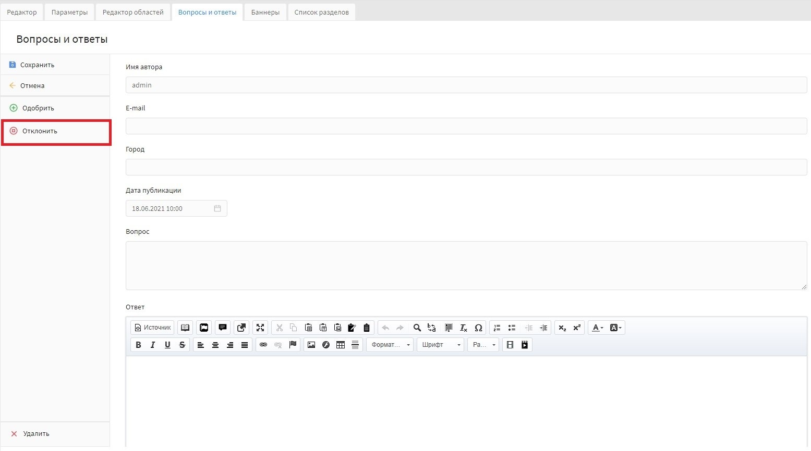The height and width of the screenshot is (451, 811).
Task: Toggle bold formatting in the answer editor
Action: (138, 345)
